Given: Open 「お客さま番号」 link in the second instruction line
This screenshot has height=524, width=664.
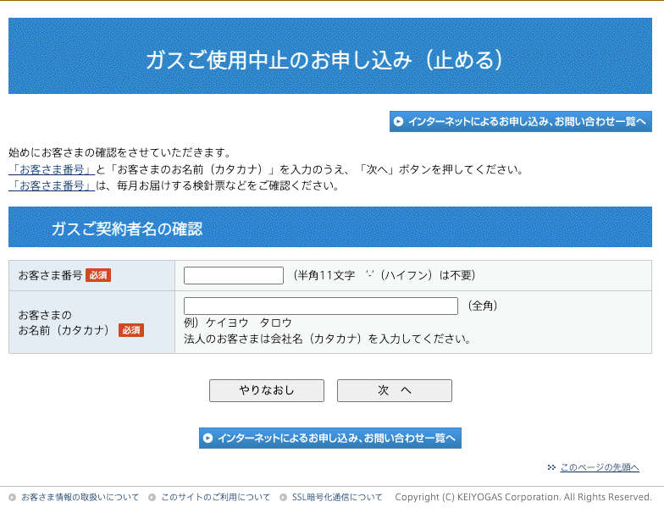Looking at the screenshot, I should (x=52, y=169).
